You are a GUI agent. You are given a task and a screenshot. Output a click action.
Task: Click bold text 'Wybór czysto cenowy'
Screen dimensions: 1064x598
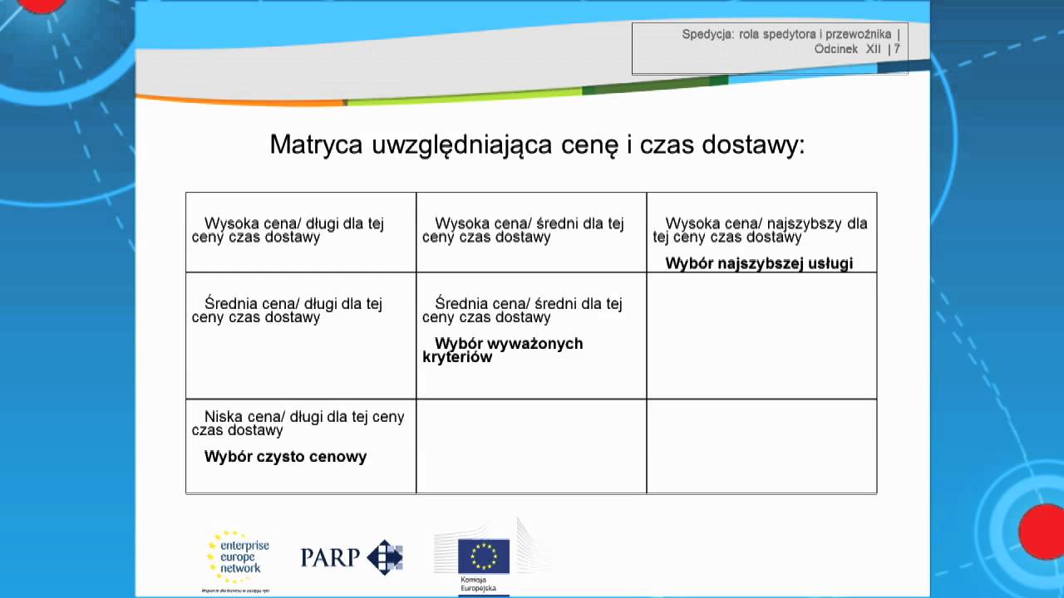click(285, 456)
